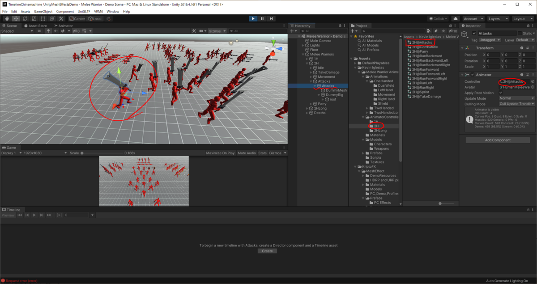Start Play mode
This screenshot has width=537, height=284.
(x=253, y=19)
